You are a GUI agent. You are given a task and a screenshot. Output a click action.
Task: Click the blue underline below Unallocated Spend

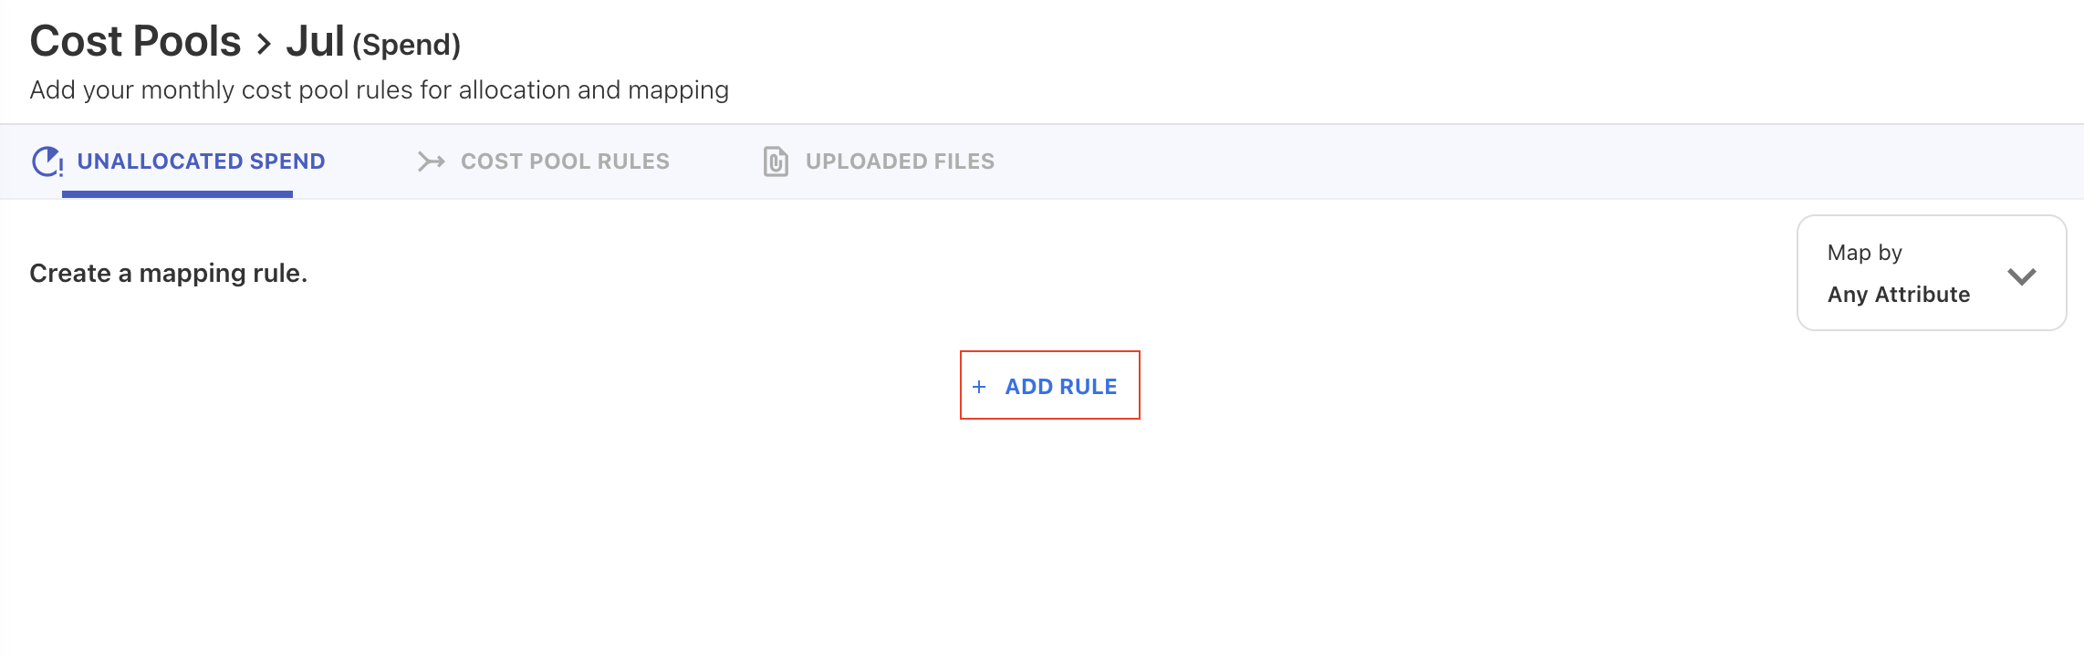pyautogui.click(x=177, y=194)
